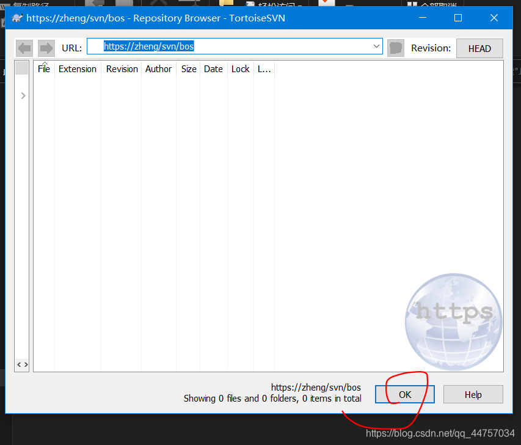Click the tree pane left scroll arrow
521x445 pixels.
(x=19, y=364)
